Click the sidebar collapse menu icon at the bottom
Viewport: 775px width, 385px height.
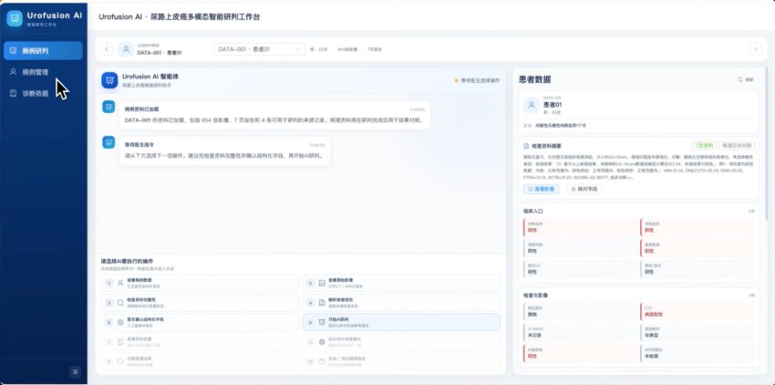pyautogui.click(x=75, y=371)
